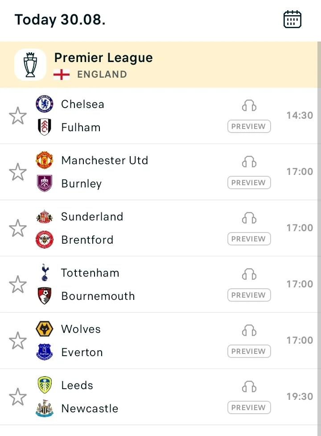Open the calendar date picker icon

coord(292,19)
